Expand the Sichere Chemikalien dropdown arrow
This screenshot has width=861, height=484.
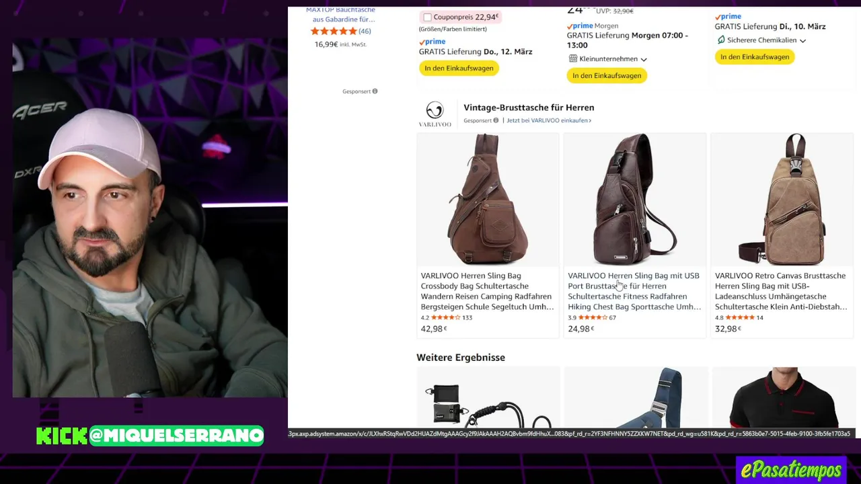click(x=802, y=40)
